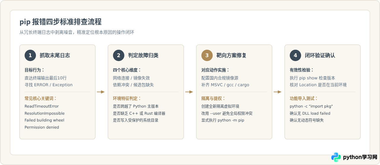Click the label "隔离与提权："
Screen dimensions: 380x165
(x=213, y=98)
